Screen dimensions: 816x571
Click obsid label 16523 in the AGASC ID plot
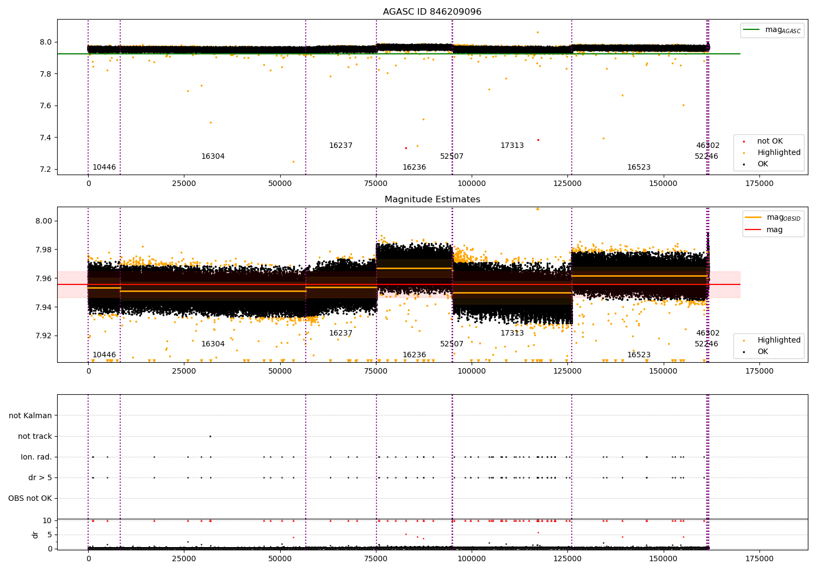tap(639, 167)
